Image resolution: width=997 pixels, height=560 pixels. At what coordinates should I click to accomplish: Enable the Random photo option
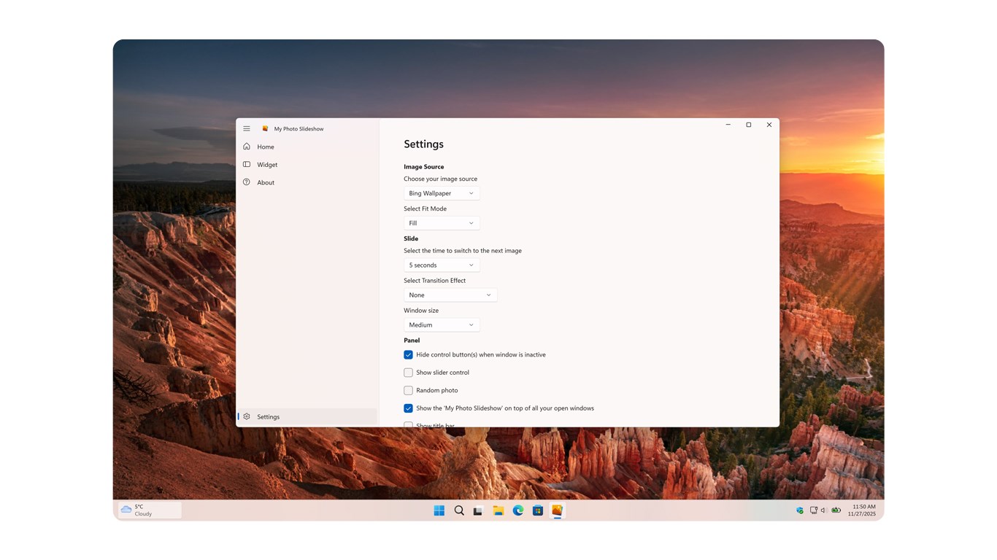coord(408,390)
